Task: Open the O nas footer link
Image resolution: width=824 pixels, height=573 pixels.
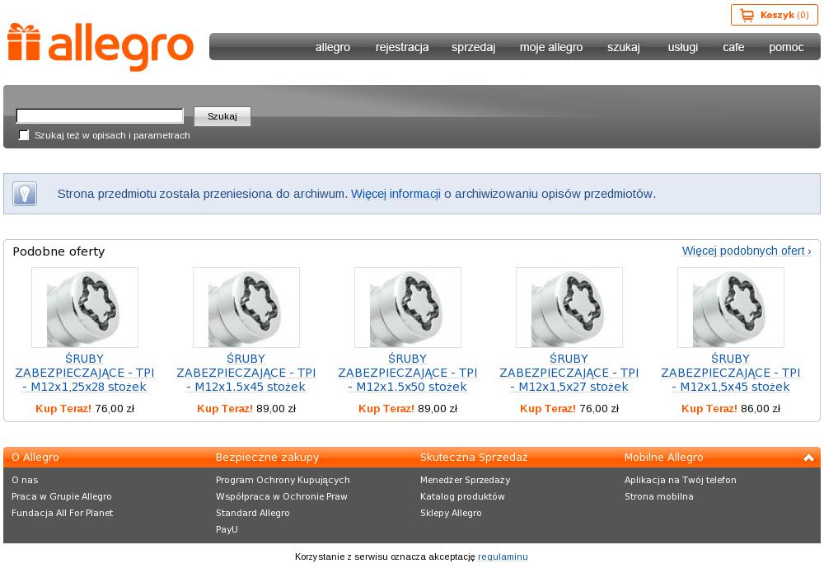Action: pyautogui.click(x=25, y=480)
